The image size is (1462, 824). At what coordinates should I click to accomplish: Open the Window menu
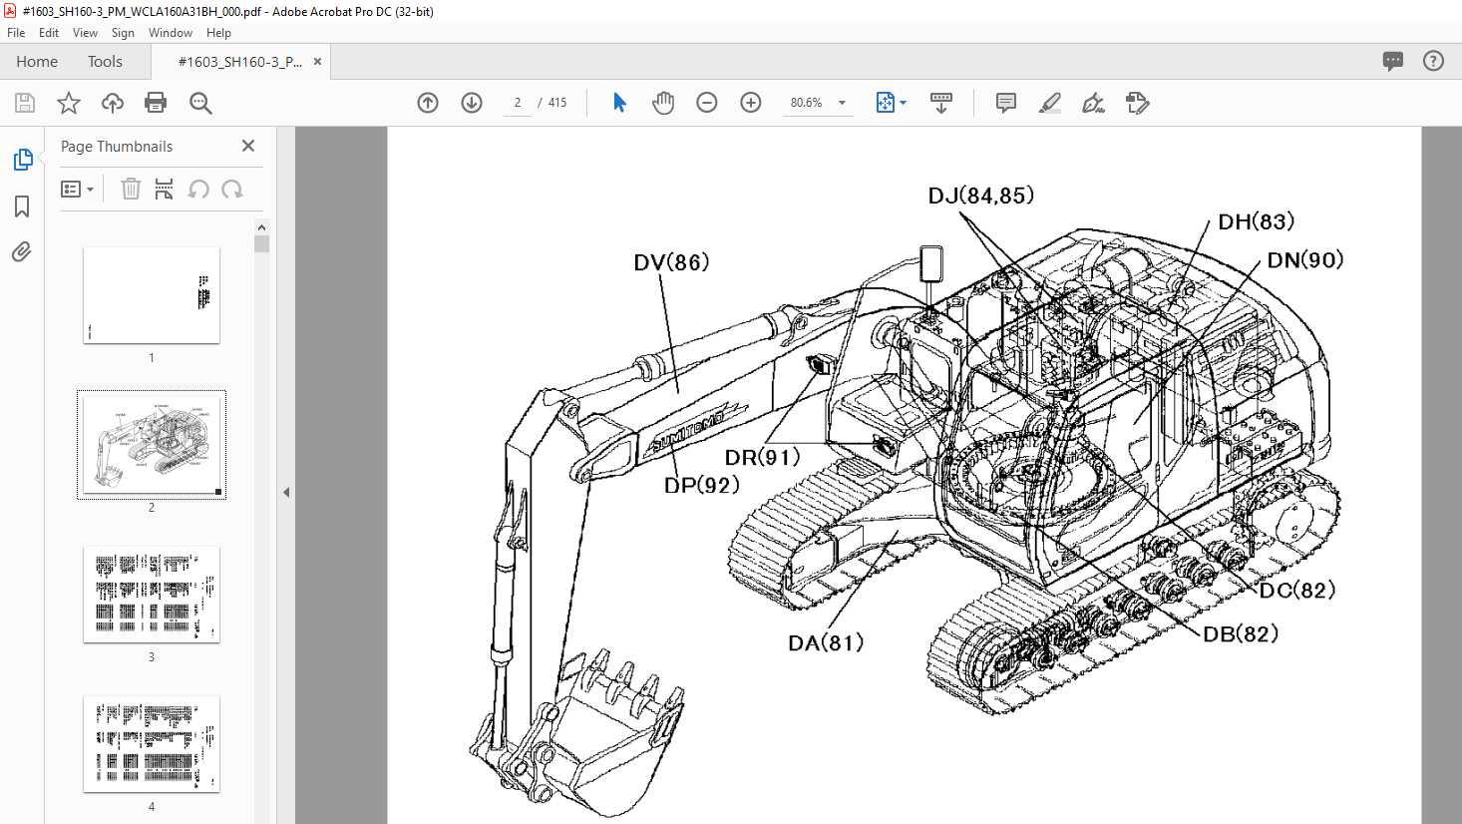click(x=171, y=33)
